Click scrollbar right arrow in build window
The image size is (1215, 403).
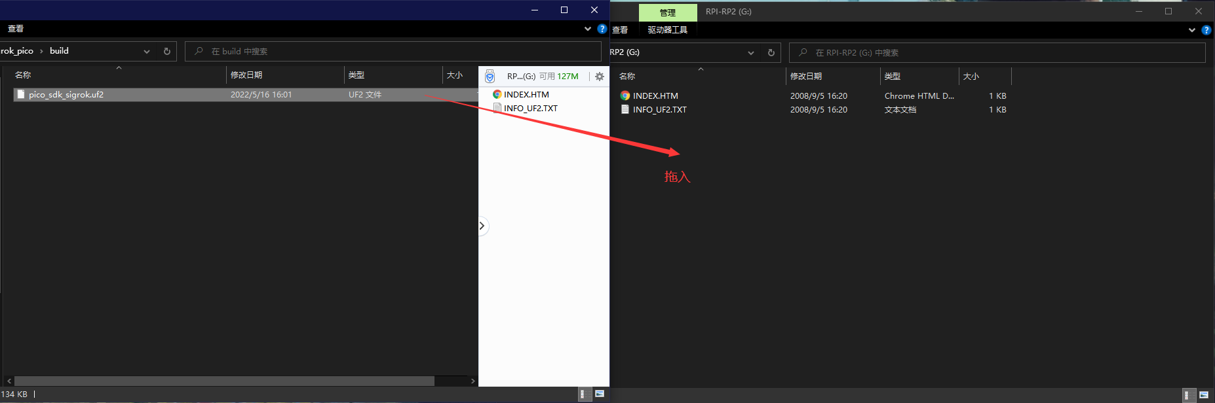473,381
